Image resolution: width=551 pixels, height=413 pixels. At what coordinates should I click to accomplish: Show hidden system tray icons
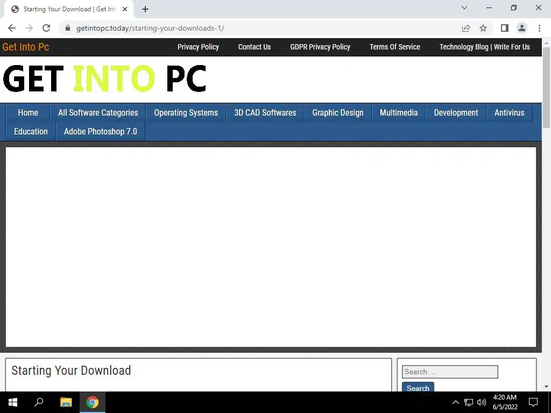[x=455, y=402]
